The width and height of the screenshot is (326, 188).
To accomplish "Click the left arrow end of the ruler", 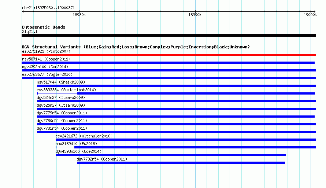I will click(x=23, y=11).
